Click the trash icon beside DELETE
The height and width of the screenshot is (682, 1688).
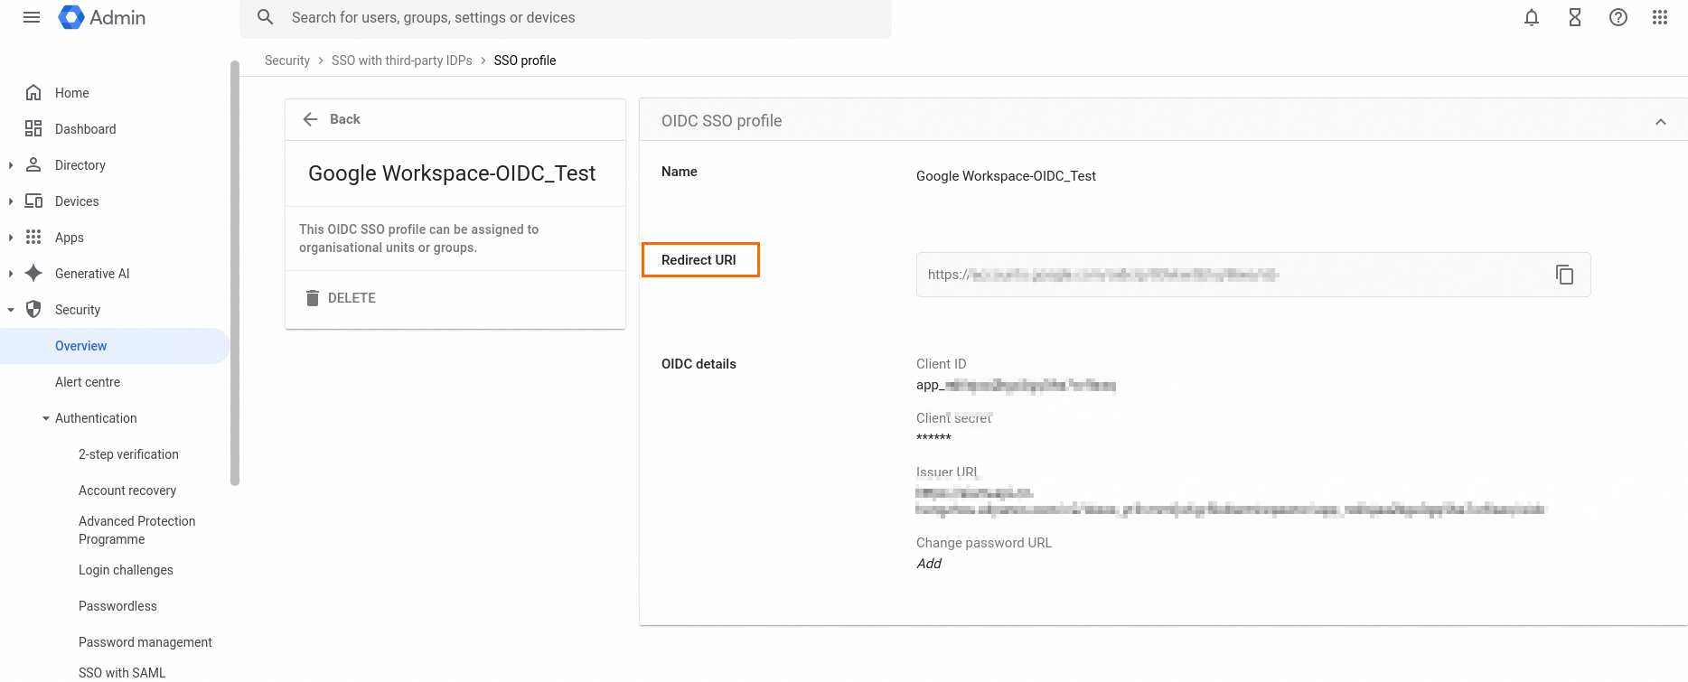click(312, 298)
